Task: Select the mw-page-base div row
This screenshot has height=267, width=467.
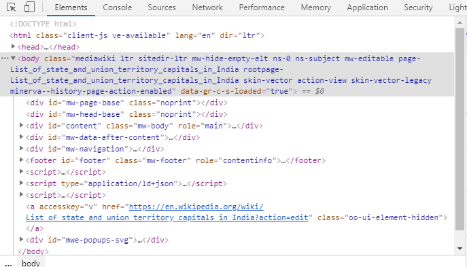Action: 126,103
